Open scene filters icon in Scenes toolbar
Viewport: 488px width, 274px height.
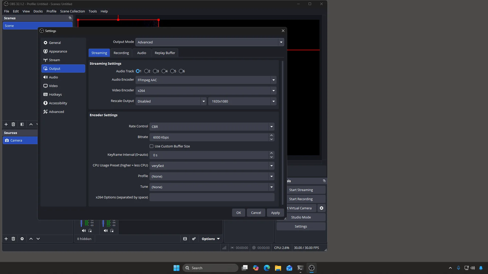tap(22, 124)
